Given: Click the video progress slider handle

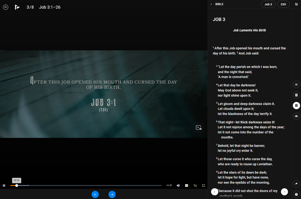Looking at the screenshot, I should click(x=17, y=185).
